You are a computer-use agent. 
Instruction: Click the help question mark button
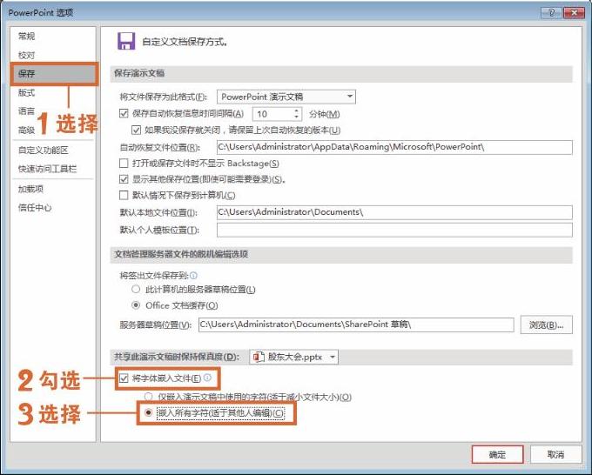pyautogui.click(x=551, y=13)
